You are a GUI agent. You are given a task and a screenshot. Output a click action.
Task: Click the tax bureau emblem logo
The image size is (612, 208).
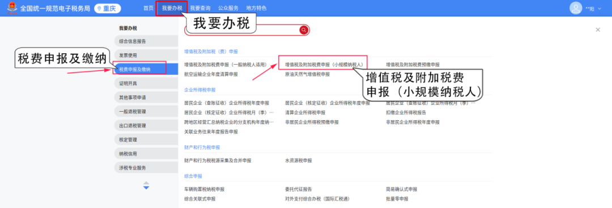tap(12, 8)
